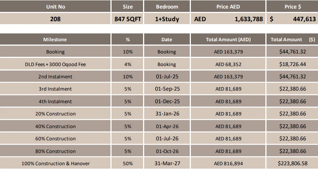The height and width of the screenshot is (173, 318).
Task: Click unit number 208 cell
Action: pyautogui.click(x=55, y=19)
